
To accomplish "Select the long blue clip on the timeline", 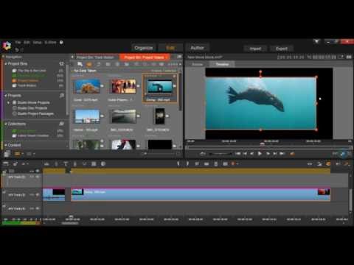I will [201, 194].
